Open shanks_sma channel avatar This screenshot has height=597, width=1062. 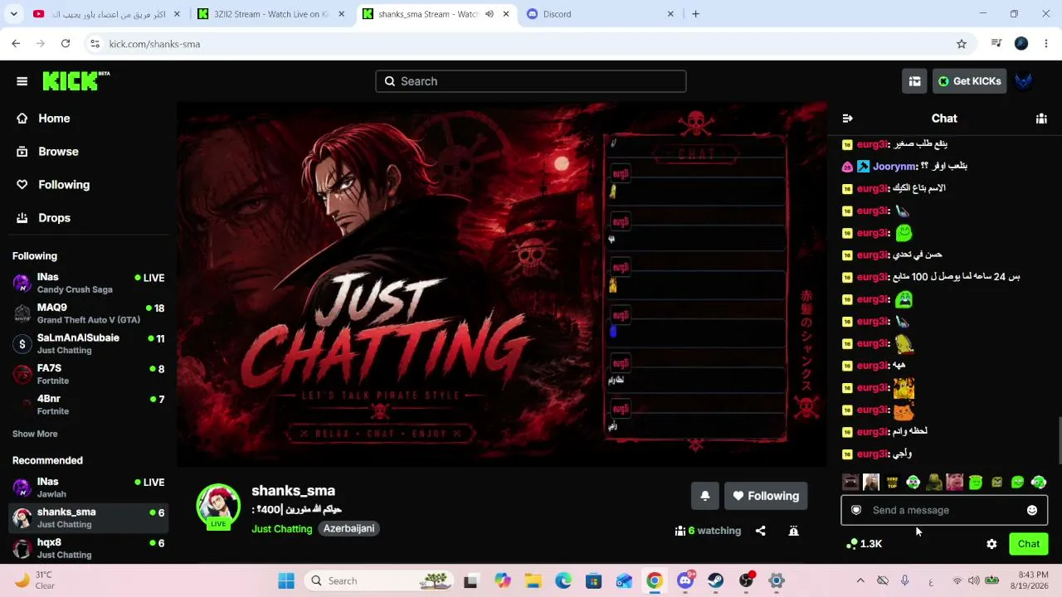click(218, 506)
